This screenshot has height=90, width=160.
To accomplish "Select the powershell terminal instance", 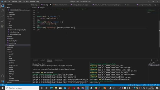I will coord(154,65).
